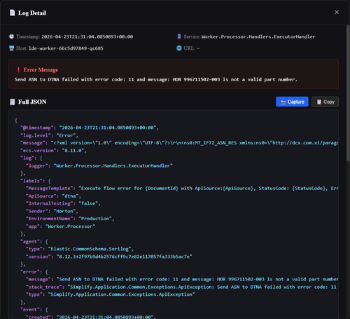Click the Log Detail title

point(32,13)
